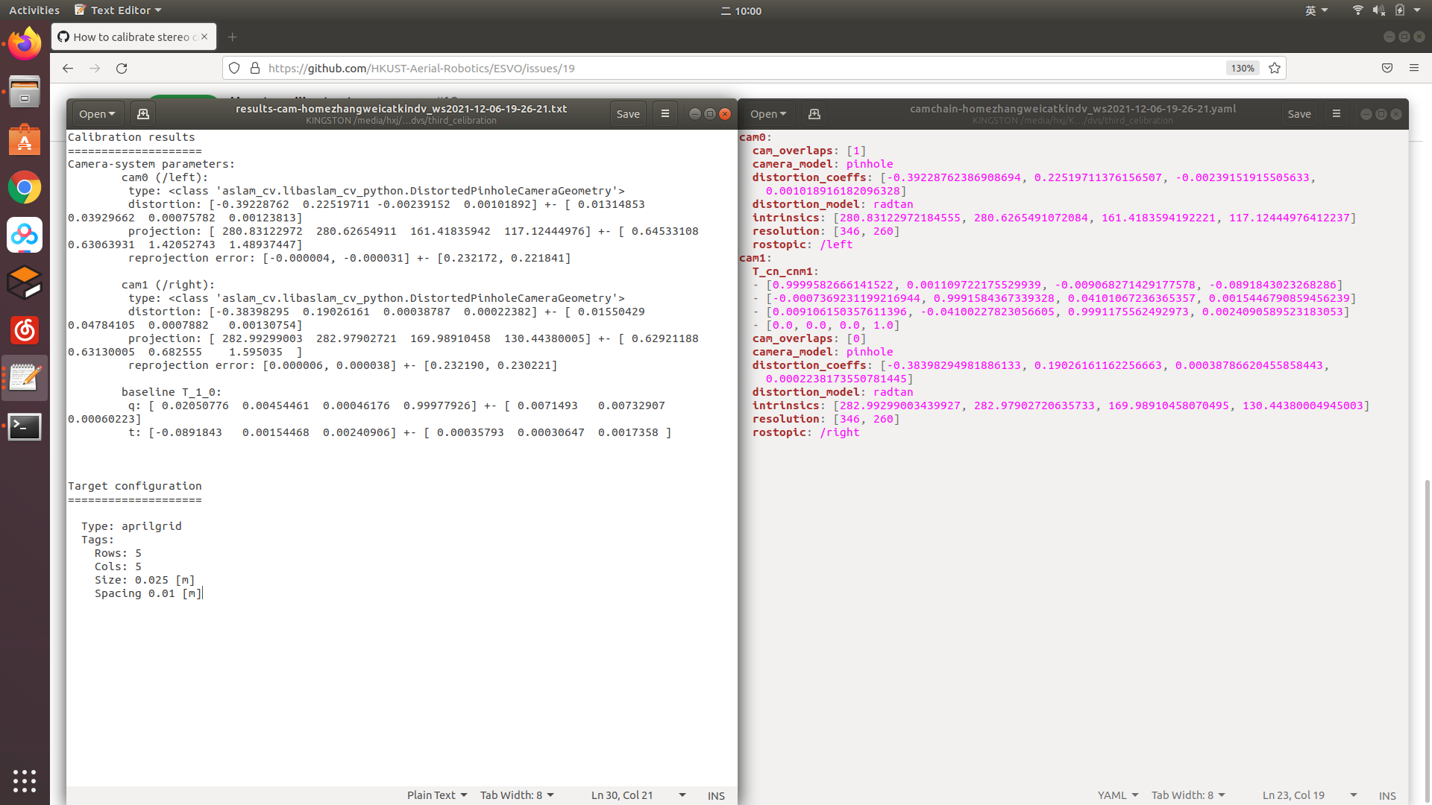Create a new document in the results-cam editor

(x=142, y=113)
